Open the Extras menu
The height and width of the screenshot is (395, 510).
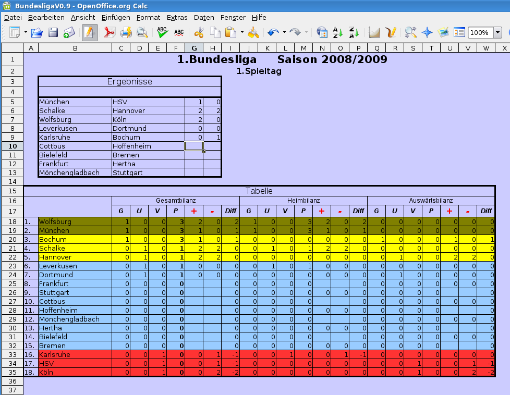coord(177,17)
